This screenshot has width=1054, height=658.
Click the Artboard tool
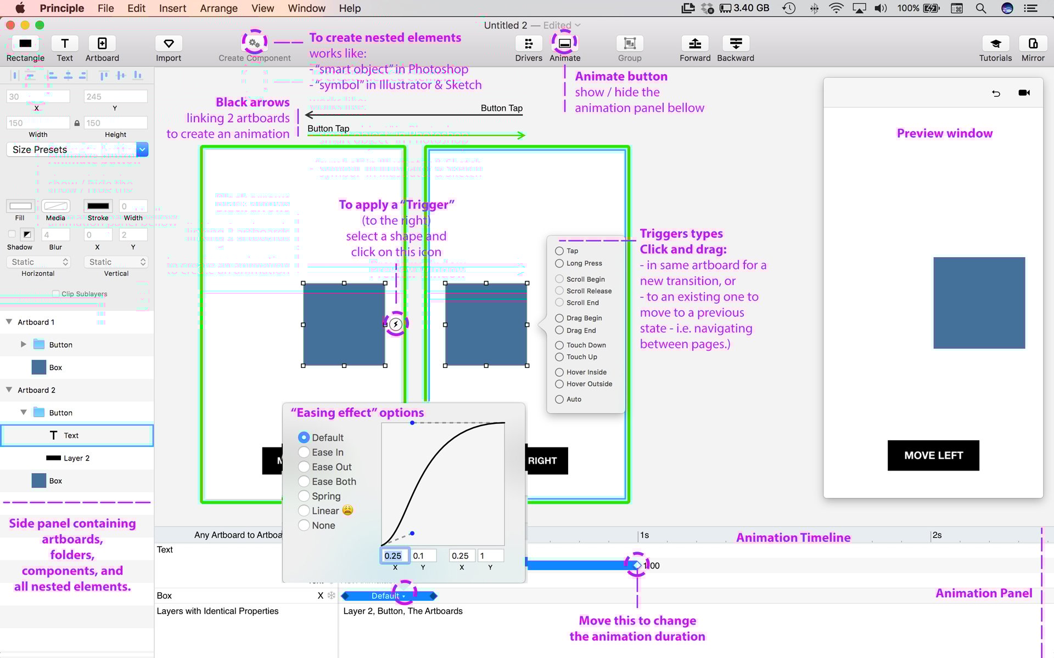point(102,44)
